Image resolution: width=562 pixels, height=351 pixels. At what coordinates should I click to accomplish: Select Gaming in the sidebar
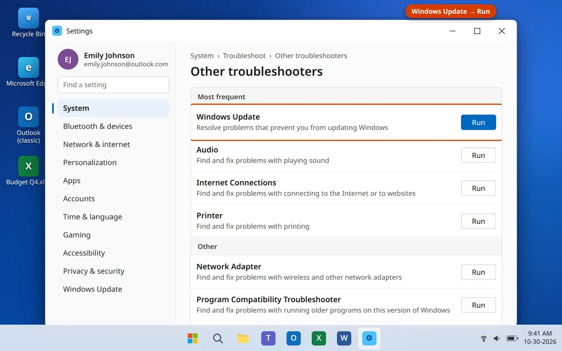(113, 235)
